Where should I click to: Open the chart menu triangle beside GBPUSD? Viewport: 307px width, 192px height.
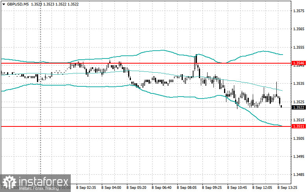point(4,4)
